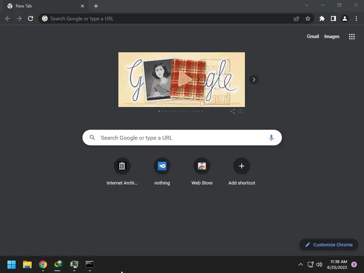Image resolution: width=364 pixels, height=273 pixels.
Task: Click the Chrome icon in the taskbar
Action: pyautogui.click(x=43, y=264)
